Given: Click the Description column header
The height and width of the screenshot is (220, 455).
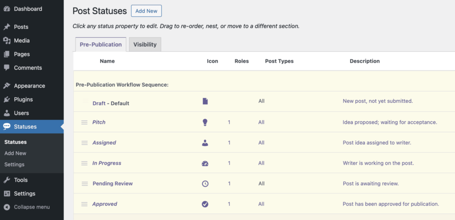Looking at the screenshot, I should pos(365,61).
